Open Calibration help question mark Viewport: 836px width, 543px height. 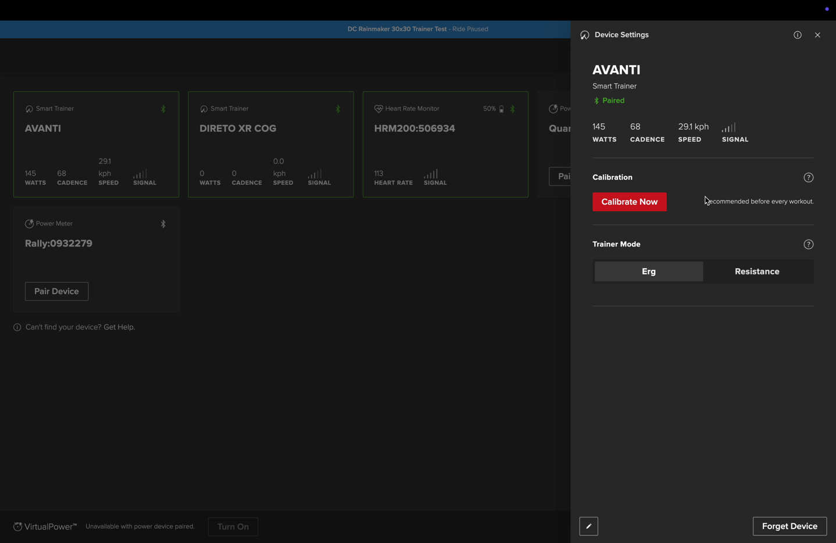pyautogui.click(x=808, y=177)
